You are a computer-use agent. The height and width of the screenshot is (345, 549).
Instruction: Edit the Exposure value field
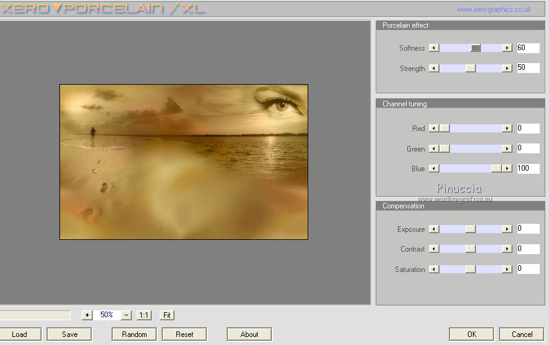tap(528, 229)
